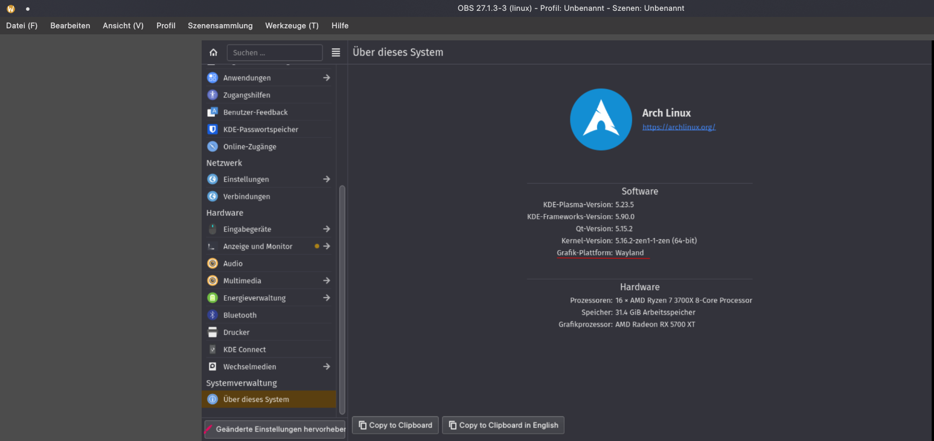Open the hamburger menu beside search field

coord(336,52)
